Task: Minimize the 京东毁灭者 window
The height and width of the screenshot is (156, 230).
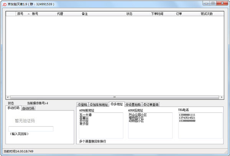Action: 207,3
